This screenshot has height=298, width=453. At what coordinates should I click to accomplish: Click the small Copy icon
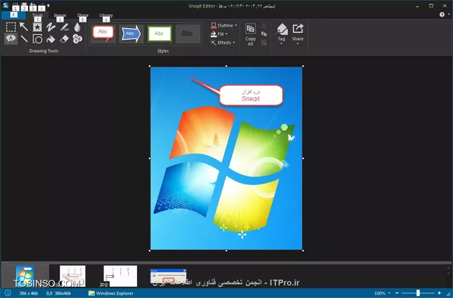[x=264, y=34]
